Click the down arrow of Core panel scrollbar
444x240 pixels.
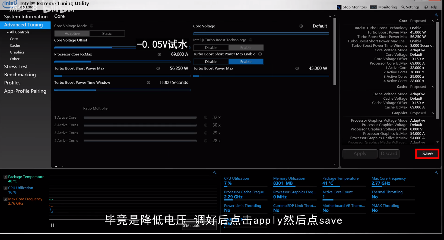click(x=335, y=164)
